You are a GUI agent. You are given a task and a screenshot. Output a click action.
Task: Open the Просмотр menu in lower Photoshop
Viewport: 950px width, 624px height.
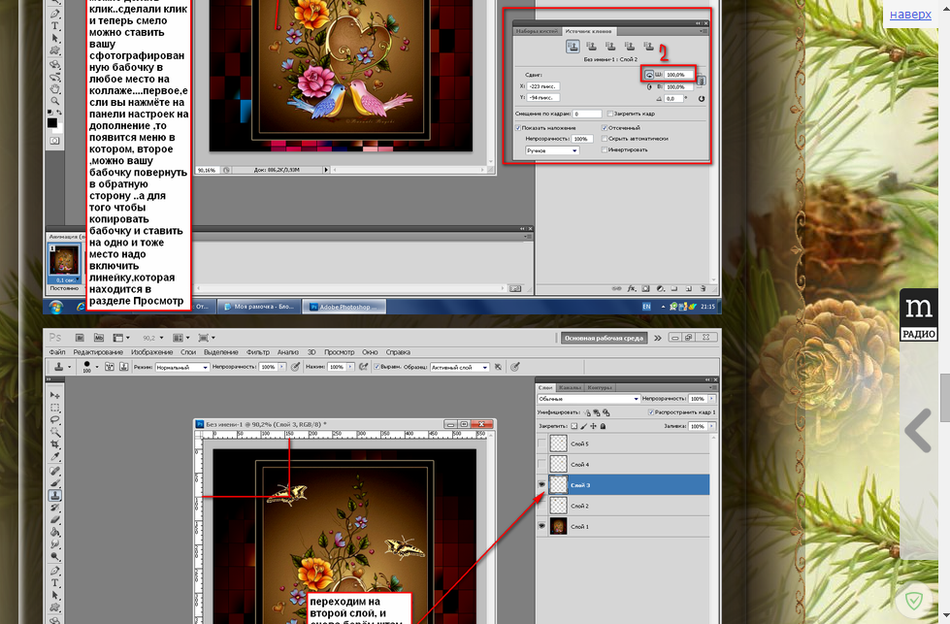click(339, 352)
